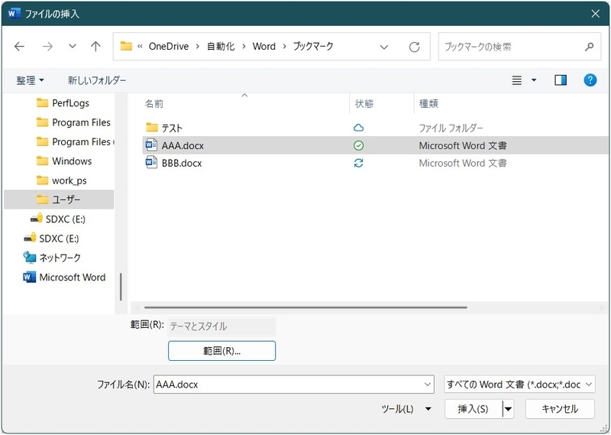
Task: Click the folder icon in address bar
Action: point(126,46)
